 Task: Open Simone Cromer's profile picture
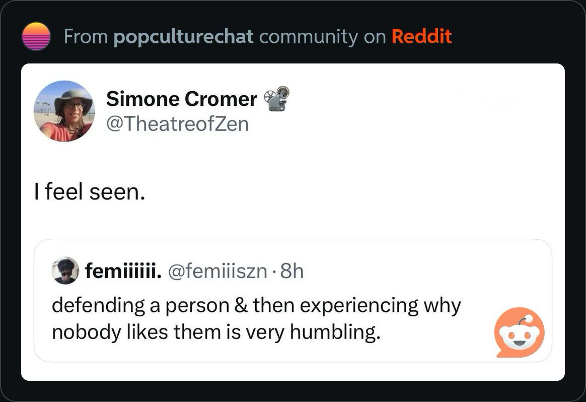64,111
